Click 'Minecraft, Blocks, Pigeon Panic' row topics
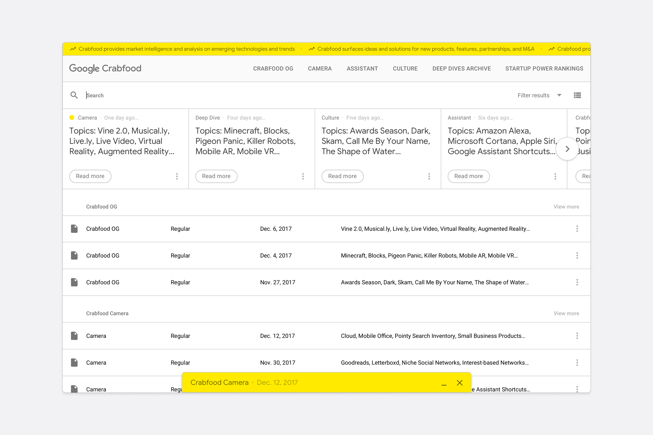Viewport: 653px width, 435px height. [x=429, y=256]
